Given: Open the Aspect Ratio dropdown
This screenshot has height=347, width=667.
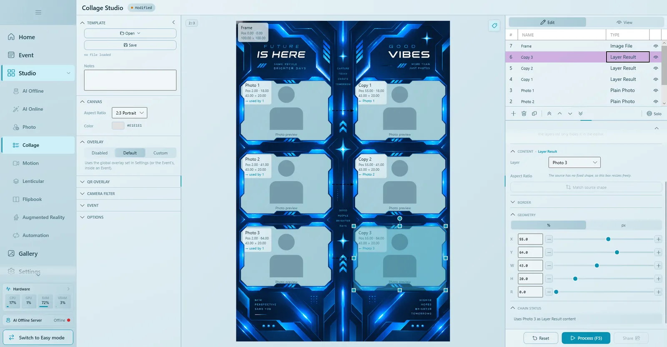Looking at the screenshot, I should 129,113.
